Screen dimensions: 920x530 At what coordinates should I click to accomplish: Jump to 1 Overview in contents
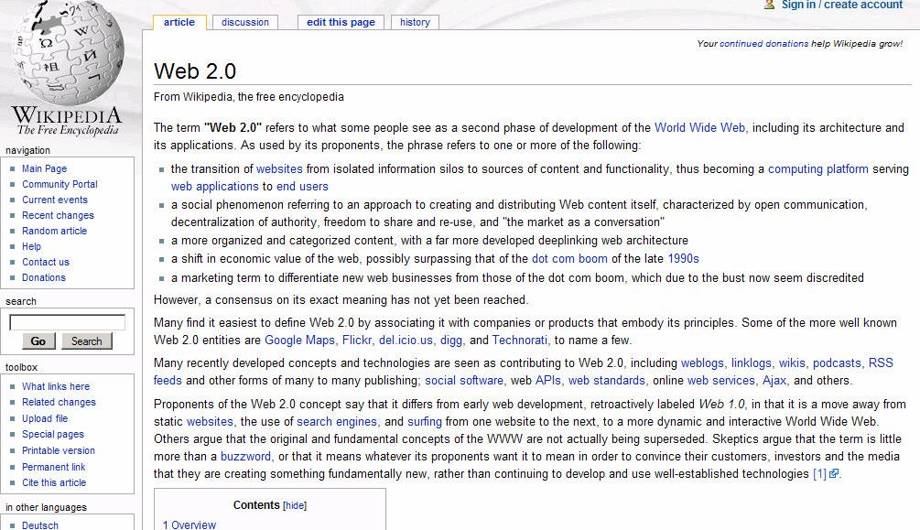click(189, 525)
